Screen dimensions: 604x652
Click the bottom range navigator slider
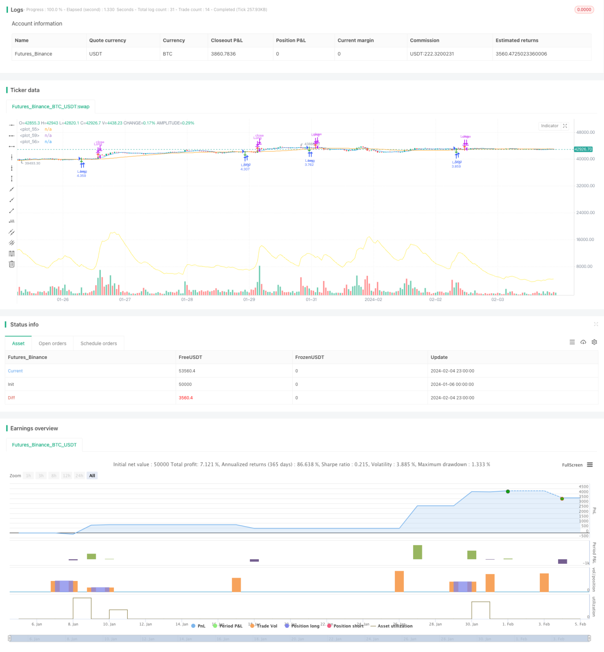pyautogui.click(x=299, y=639)
